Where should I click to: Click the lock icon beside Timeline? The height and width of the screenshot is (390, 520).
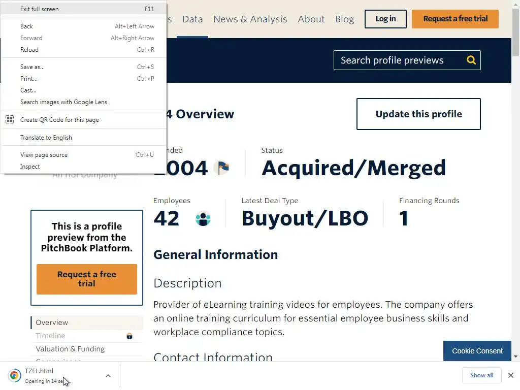click(129, 336)
